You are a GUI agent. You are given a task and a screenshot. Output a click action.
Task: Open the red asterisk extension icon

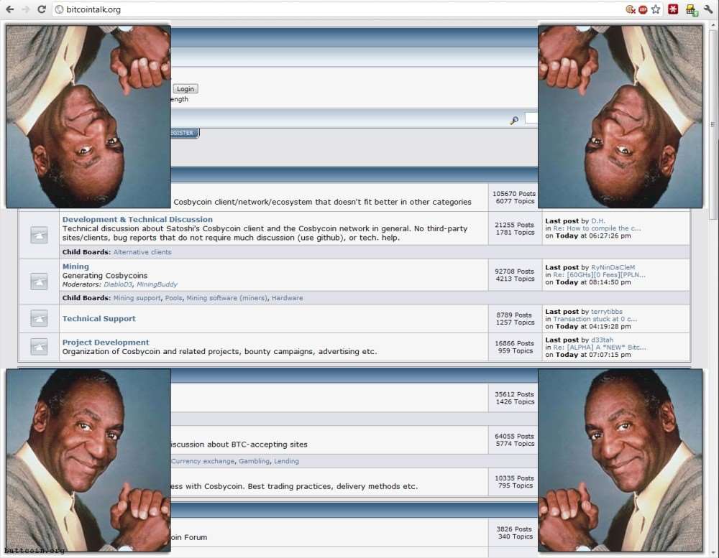(x=673, y=9)
